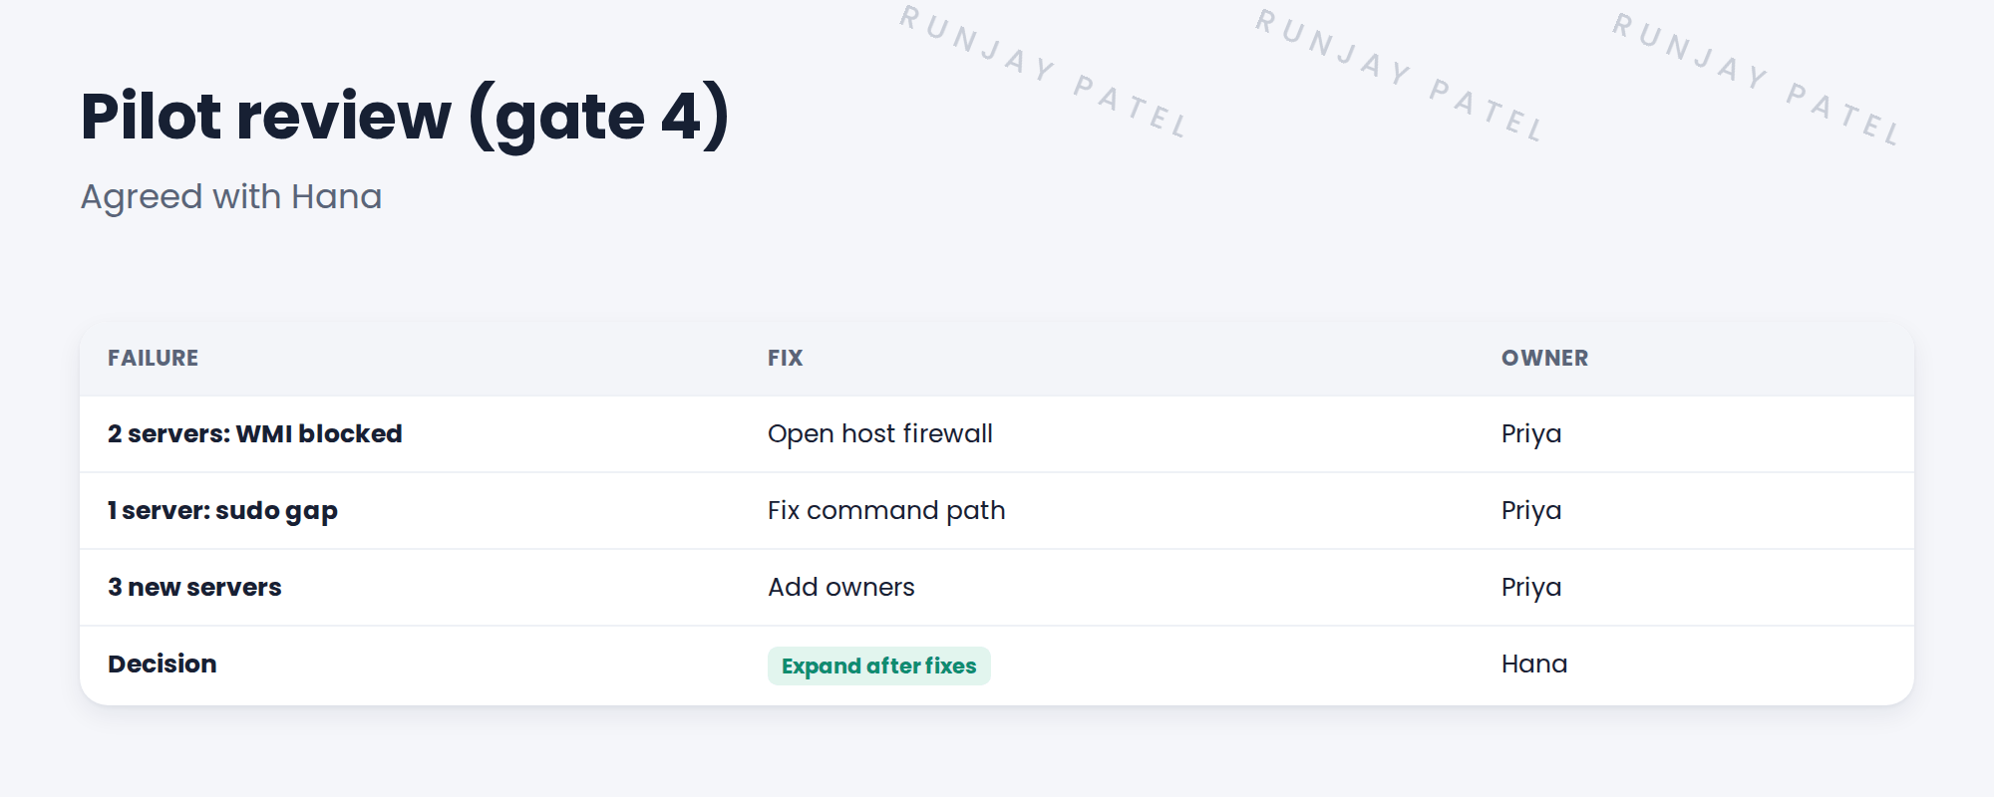This screenshot has width=1994, height=797.
Task: Click the "Expand after fixes" green badge
Action: [879, 665]
